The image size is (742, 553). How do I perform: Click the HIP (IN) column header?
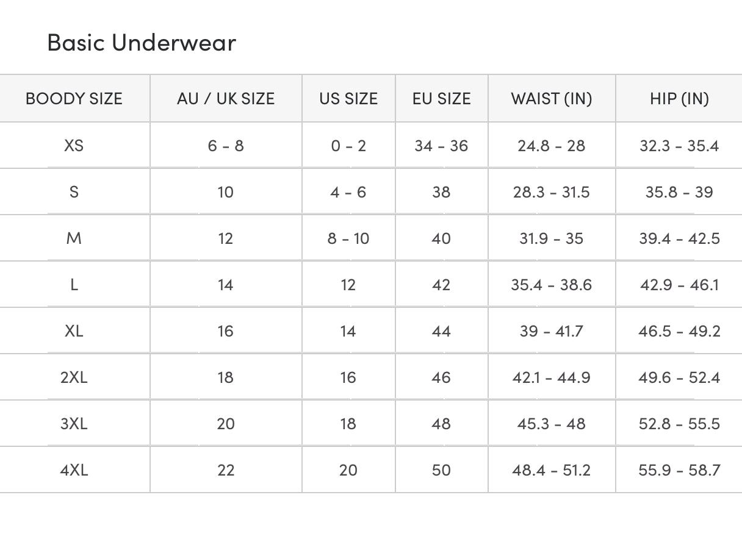coord(679,99)
